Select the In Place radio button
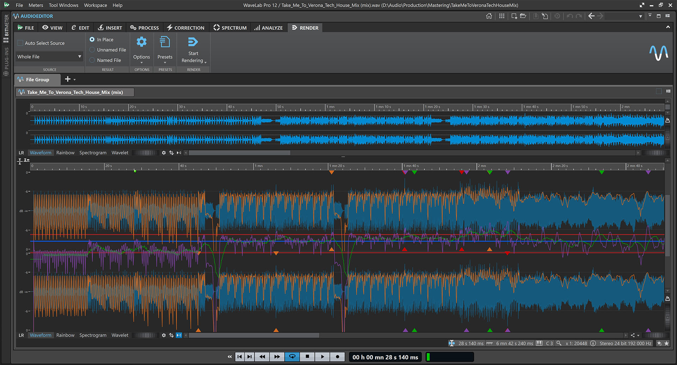Viewport: 677px width, 365px height. tap(92, 39)
